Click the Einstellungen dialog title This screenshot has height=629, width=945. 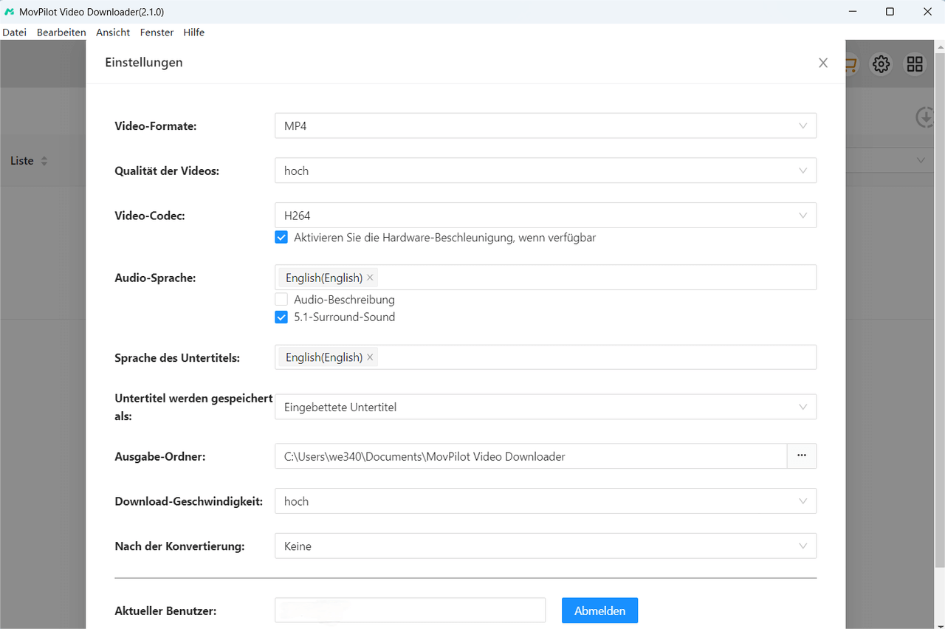[144, 63]
